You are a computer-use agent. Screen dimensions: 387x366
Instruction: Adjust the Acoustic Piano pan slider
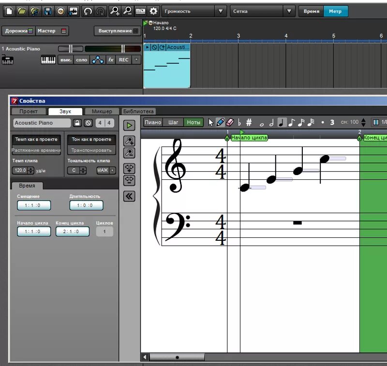(71, 49)
